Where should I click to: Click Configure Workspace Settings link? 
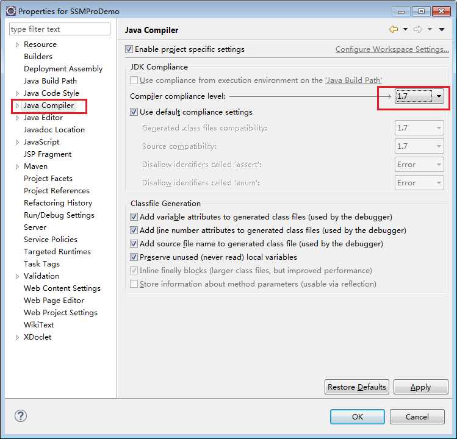click(x=392, y=49)
